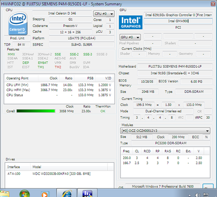Show hidden tray icons arrow
This screenshot has width=217, height=197.
click(x=189, y=195)
